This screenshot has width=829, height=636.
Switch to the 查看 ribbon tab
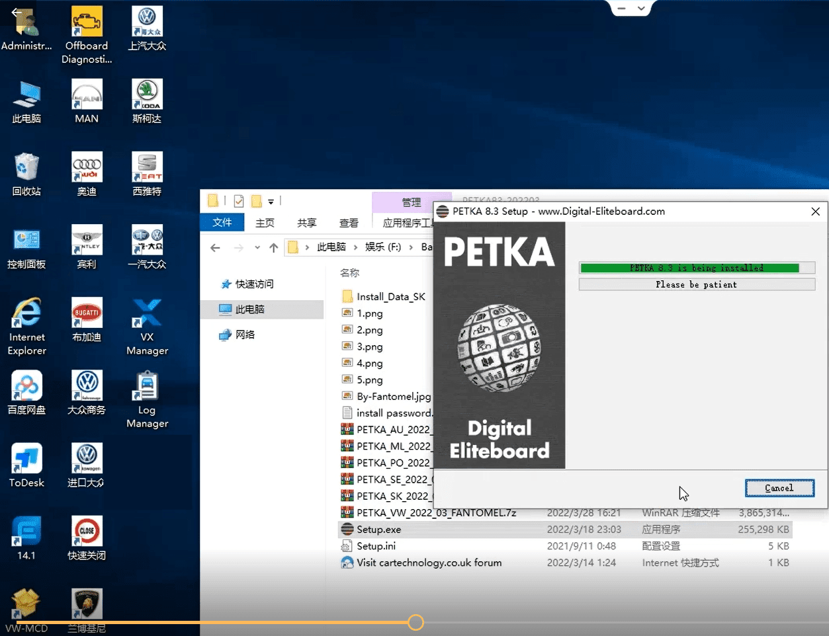[x=349, y=223]
